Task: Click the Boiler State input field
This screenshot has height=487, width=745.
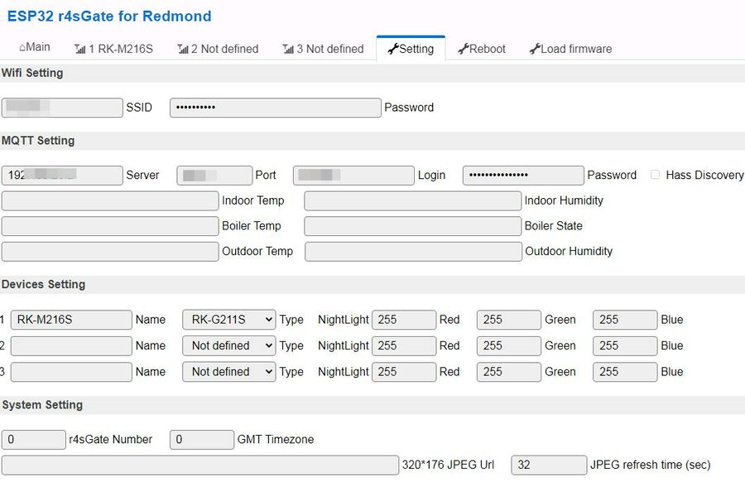Action: click(412, 226)
